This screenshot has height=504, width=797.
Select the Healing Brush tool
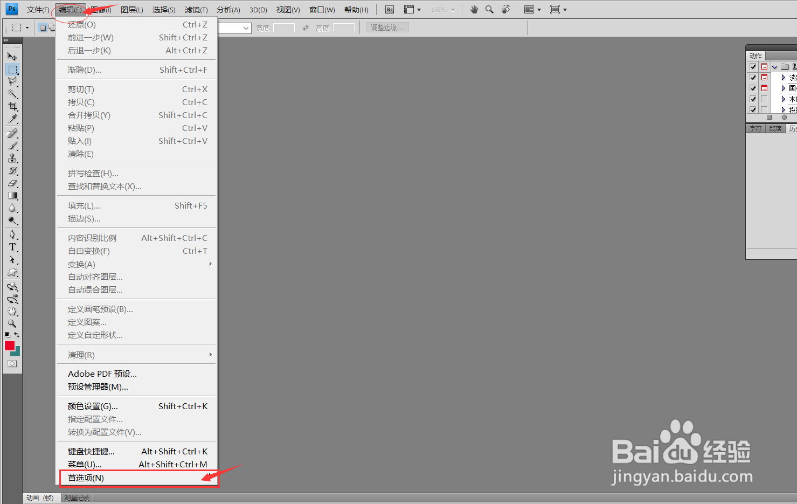click(x=12, y=133)
